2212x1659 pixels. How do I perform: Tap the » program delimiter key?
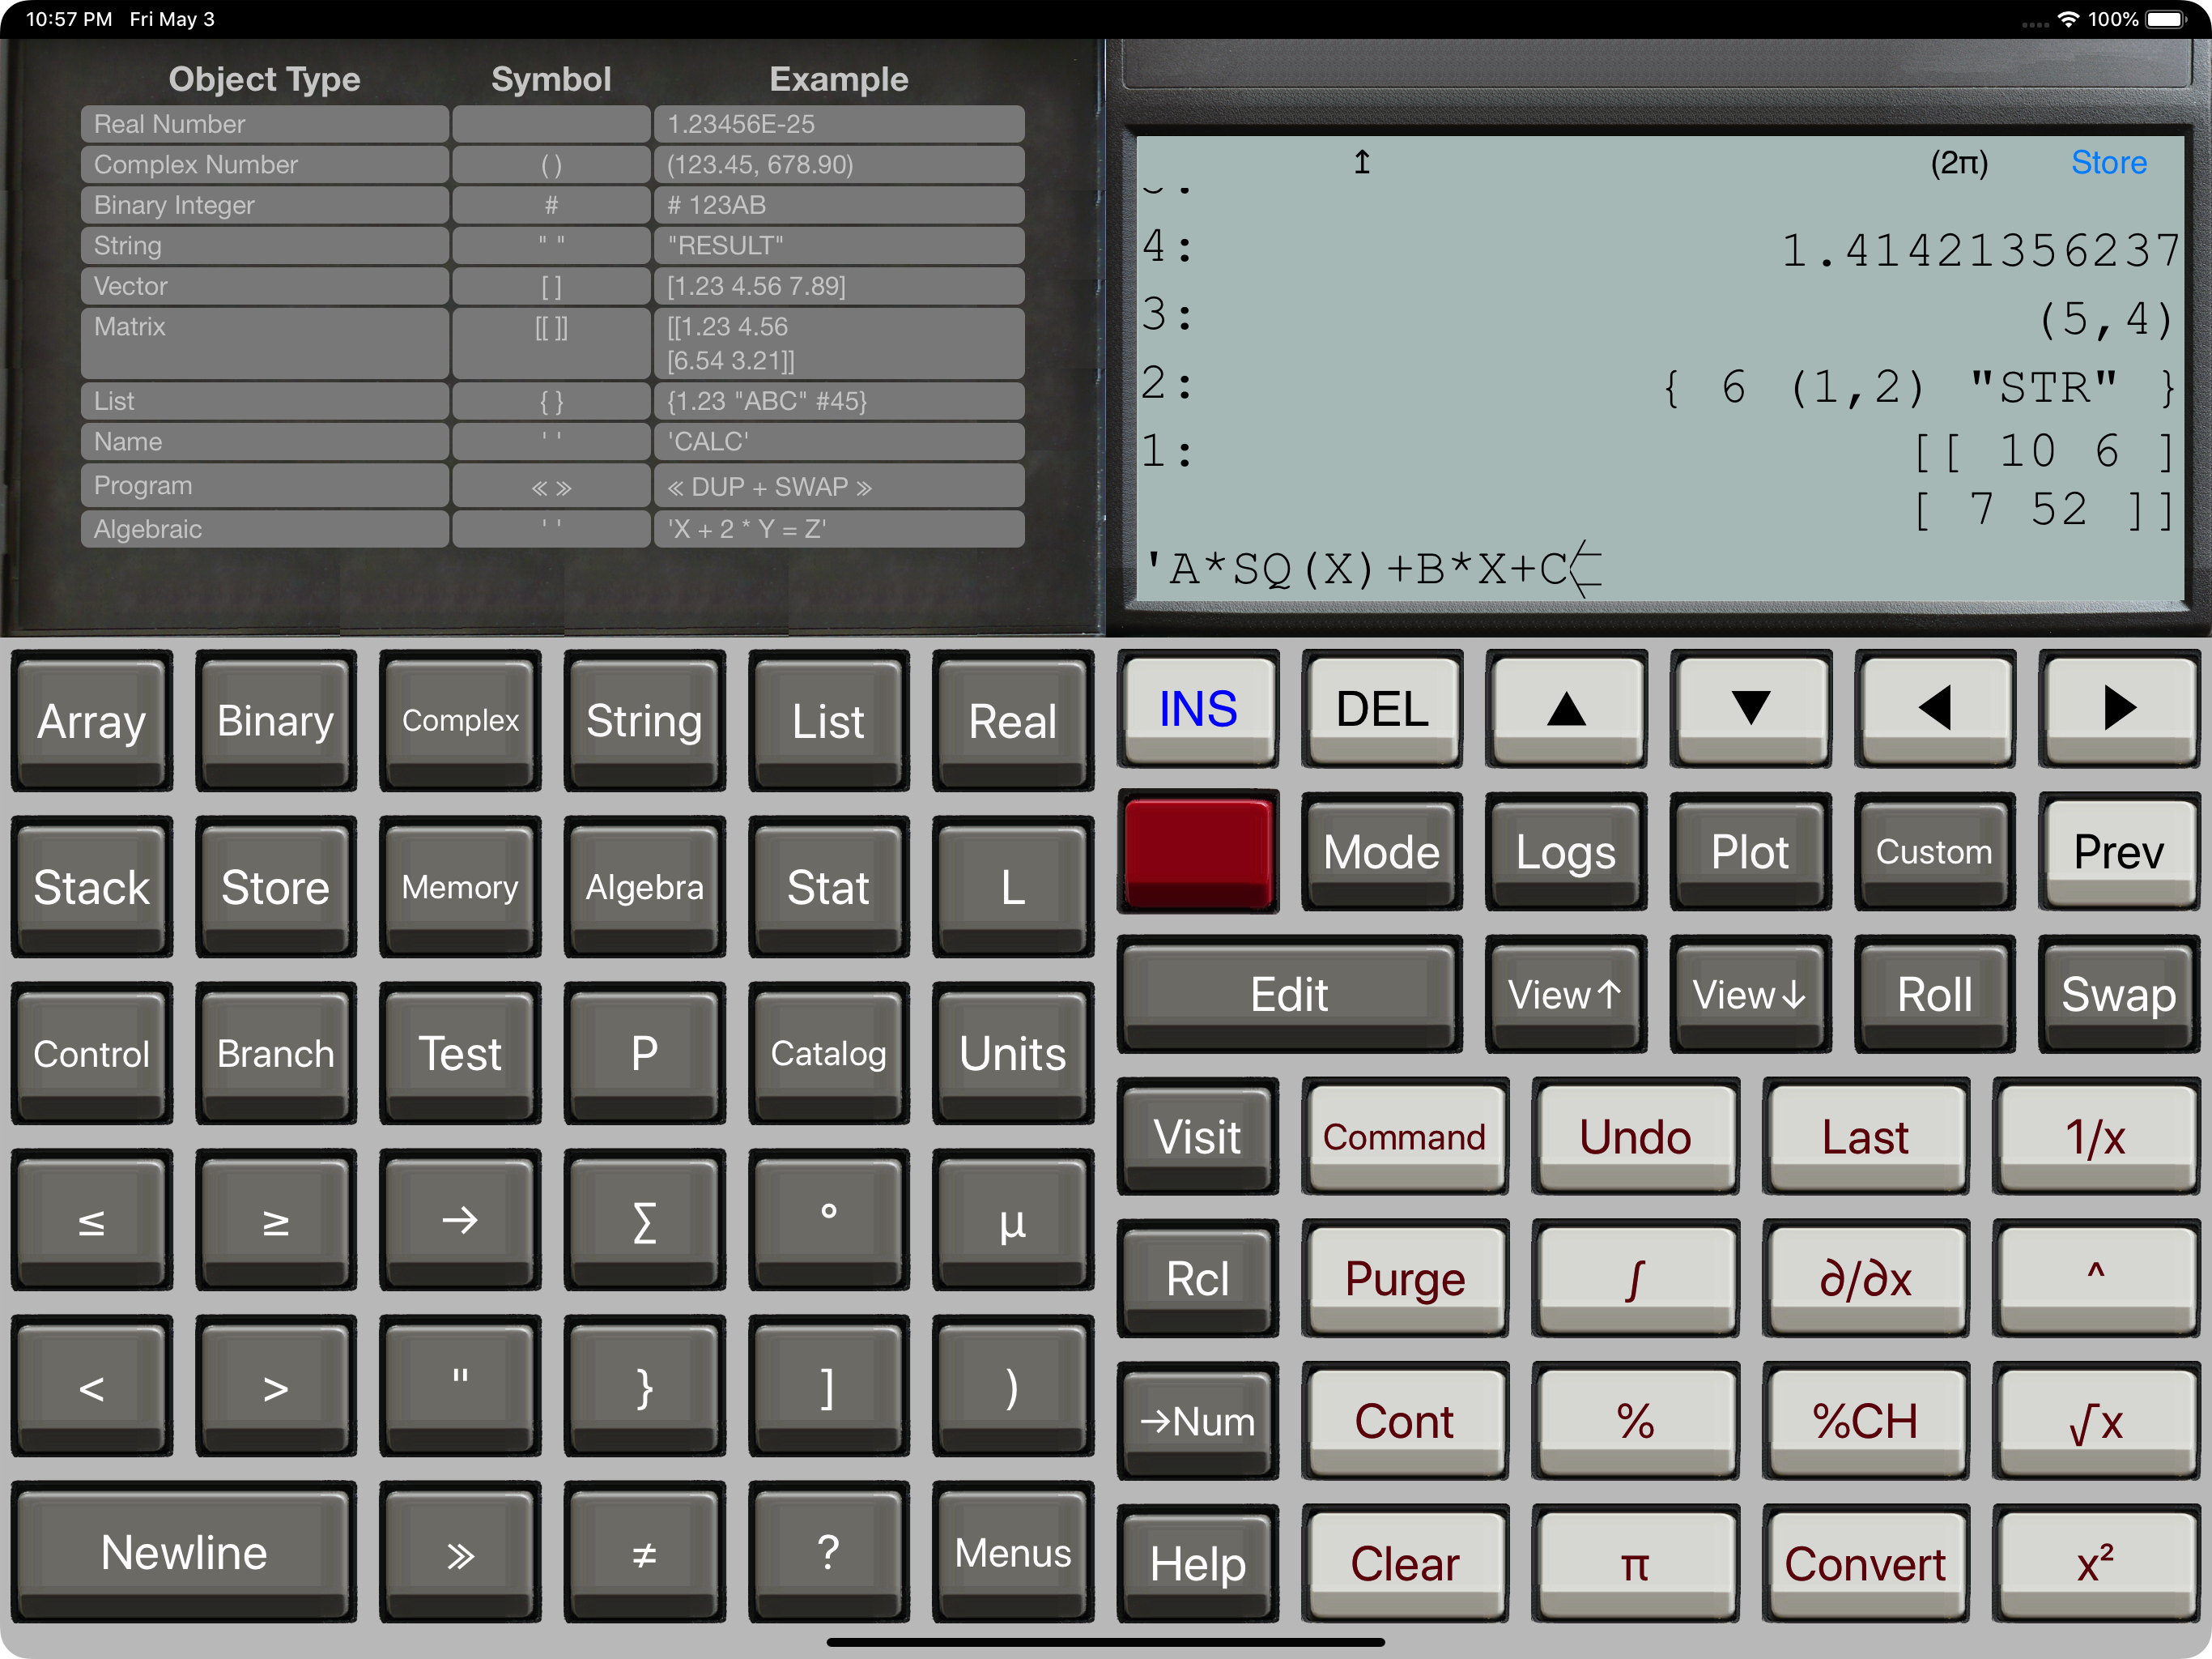click(460, 1553)
